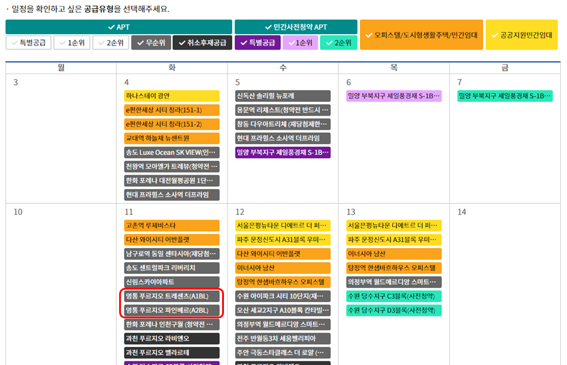Open 과천 푸르지오 라비엔오 on the 11th
Screen dimensions: 567x365
(x=172, y=338)
